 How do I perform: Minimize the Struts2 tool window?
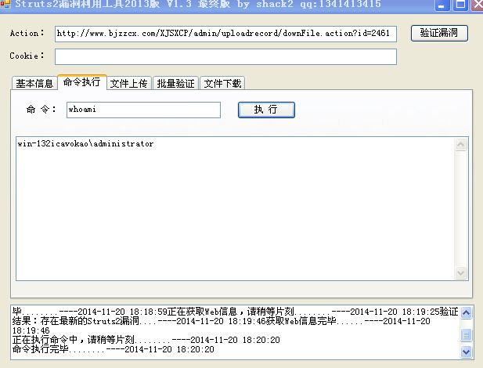coord(442,5)
